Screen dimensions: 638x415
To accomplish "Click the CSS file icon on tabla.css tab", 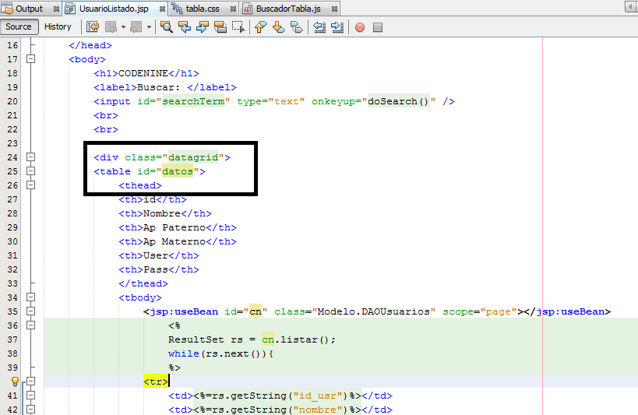I will (177, 9).
